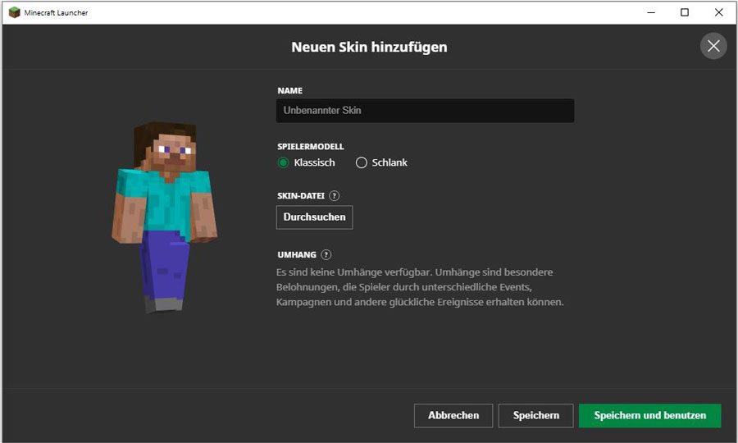Click the NAME label above the text field
The image size is (738, 443).
click(290, 91)
